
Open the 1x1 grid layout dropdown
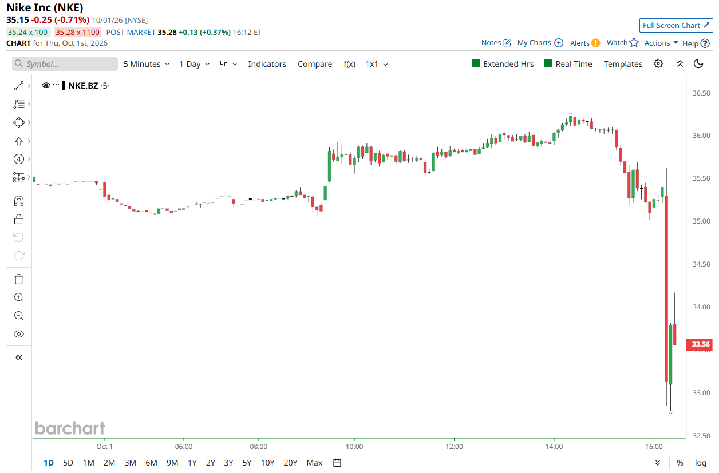pyautogui.click(x=377, y=64)
